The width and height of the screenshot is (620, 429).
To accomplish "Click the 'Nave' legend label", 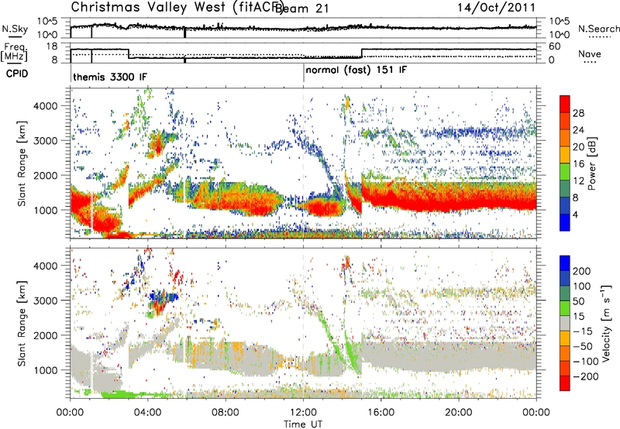I will [x=590, y=53].
